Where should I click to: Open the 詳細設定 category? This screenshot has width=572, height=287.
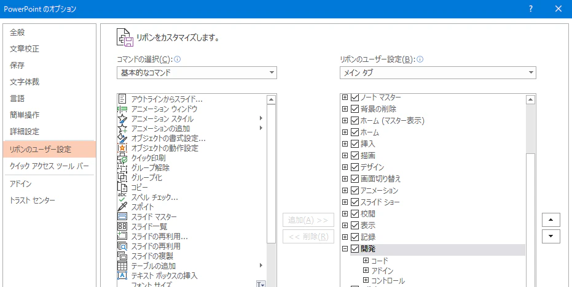click(x=49, y=131)
